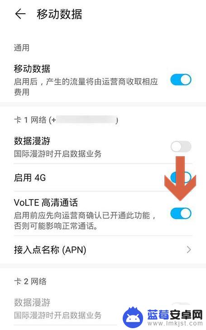Click the 蓝莓安卓网 watermark text
The height and width of the screenshot is (330, 206).
point(175,315)
